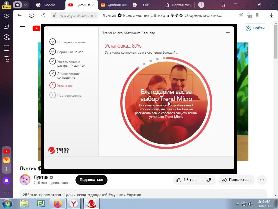Open the #длядетей hashtag link

click(x=98, y=195)
